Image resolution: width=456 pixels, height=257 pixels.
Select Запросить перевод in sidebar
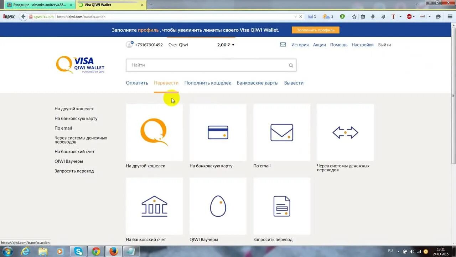coord(74,171)
